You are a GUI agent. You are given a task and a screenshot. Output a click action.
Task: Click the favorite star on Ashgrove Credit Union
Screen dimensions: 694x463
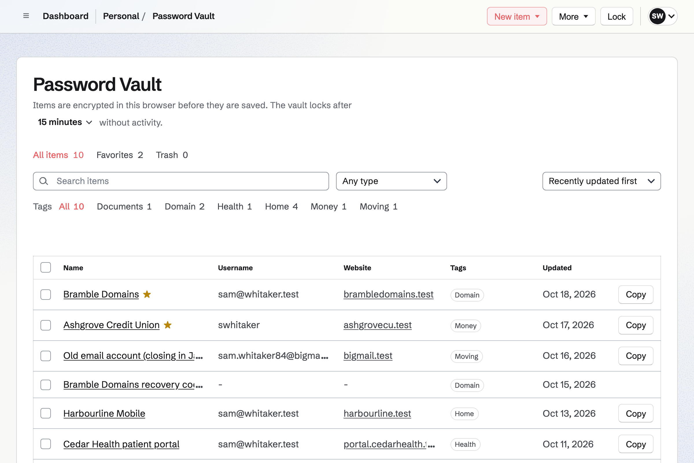tap(168, 325)
